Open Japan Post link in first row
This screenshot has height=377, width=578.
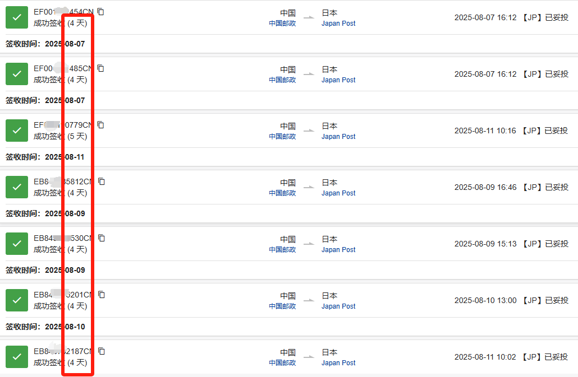(338, 23)
